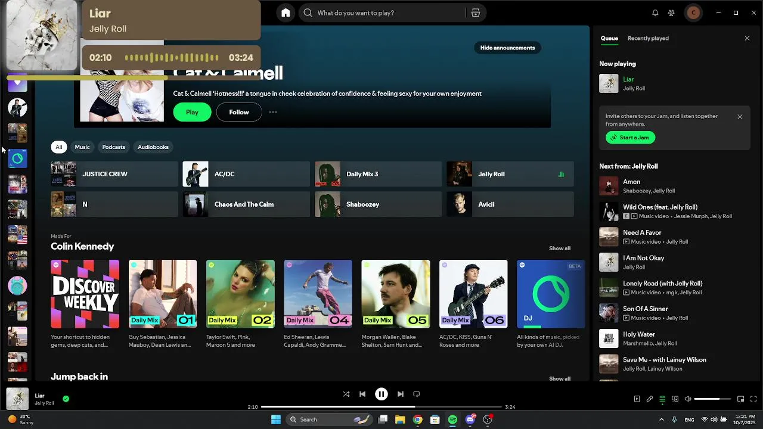Open Chrome from the taskbar
The height and width of the screenshot is (429, 763).
tap(418, 419)
